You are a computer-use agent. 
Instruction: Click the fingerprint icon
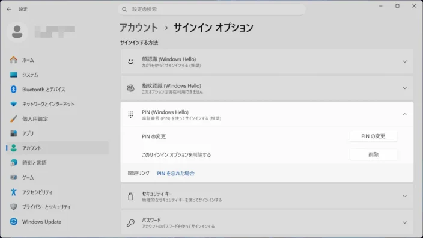[x=130, y=88]
